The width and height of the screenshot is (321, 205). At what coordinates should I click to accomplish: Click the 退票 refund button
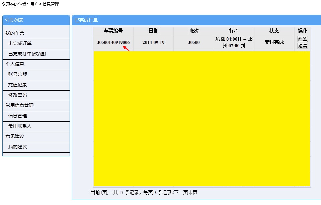303,46
